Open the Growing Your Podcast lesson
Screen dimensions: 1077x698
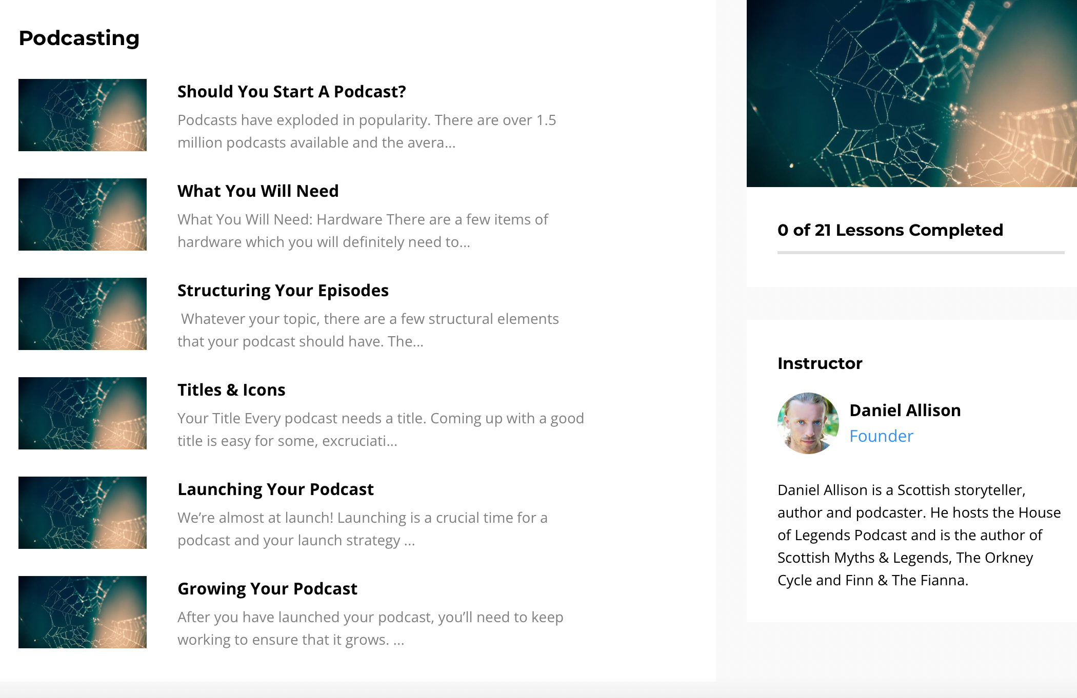pos(267,589)
